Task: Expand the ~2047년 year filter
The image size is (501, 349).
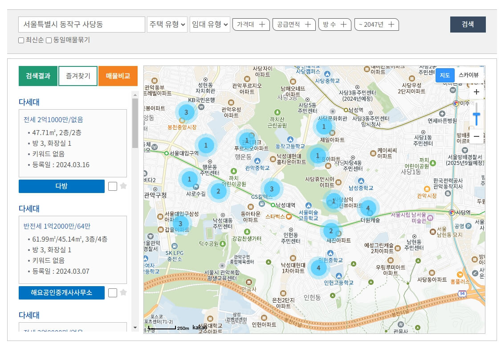Action: pyautogui.click(x=377, y=25)
